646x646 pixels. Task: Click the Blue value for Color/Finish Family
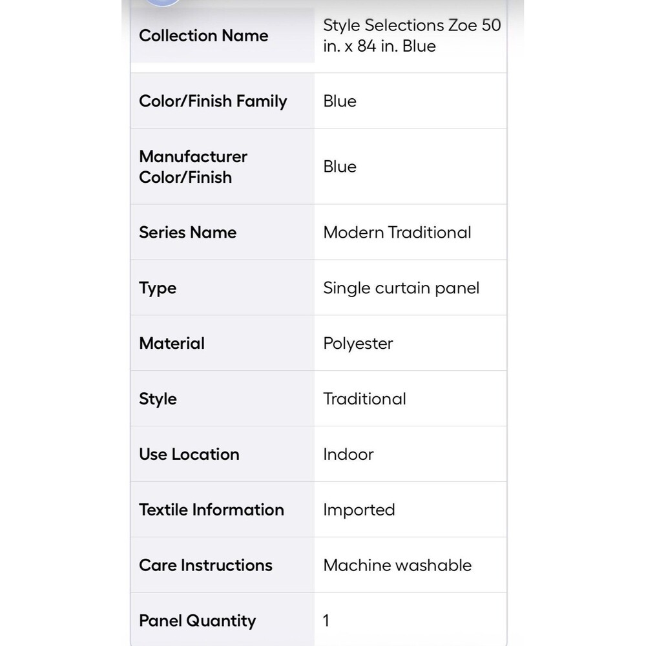point(340,101)
